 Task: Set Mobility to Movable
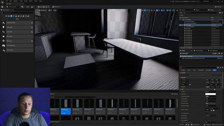click(217, 87)
